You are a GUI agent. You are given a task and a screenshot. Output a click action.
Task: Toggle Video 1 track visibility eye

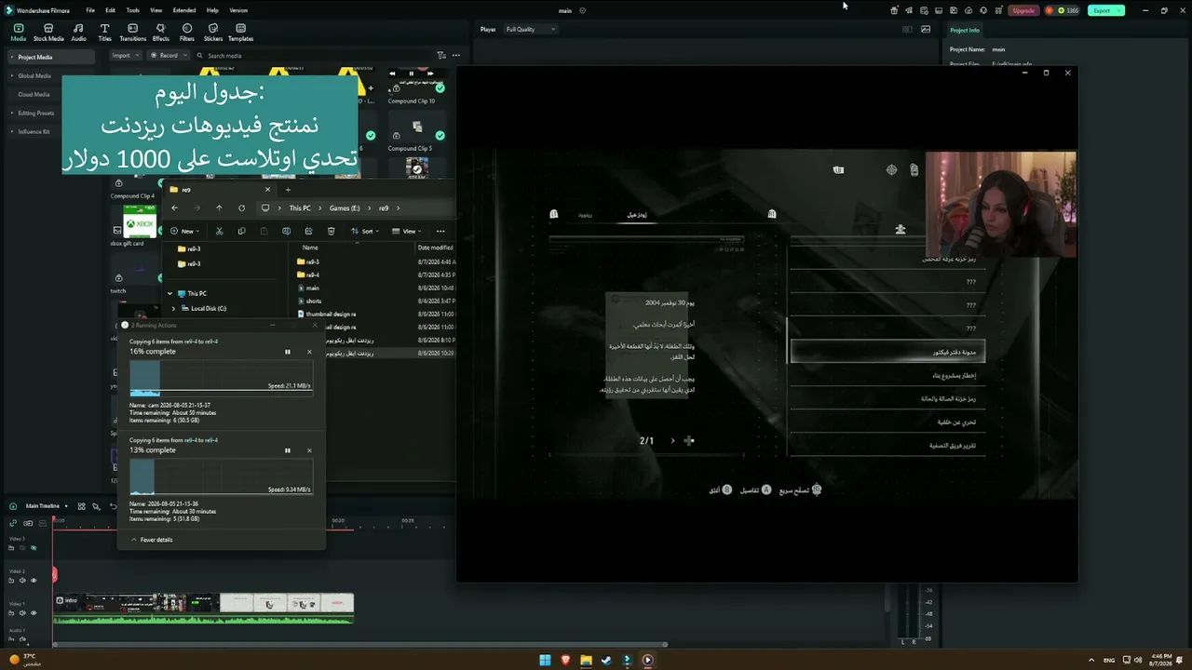[x=34, y=613]
